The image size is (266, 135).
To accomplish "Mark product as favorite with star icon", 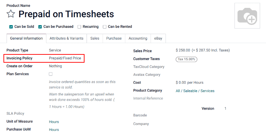I will click(x=11, y=14).
